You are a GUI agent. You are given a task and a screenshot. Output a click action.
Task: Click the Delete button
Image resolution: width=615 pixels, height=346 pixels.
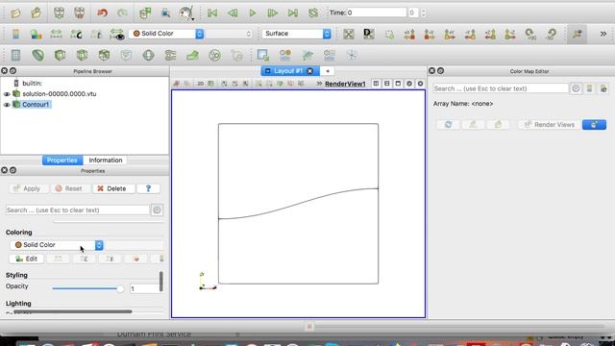pos(113,188)
